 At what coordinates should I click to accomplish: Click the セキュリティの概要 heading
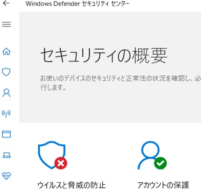tap(104, 55)
